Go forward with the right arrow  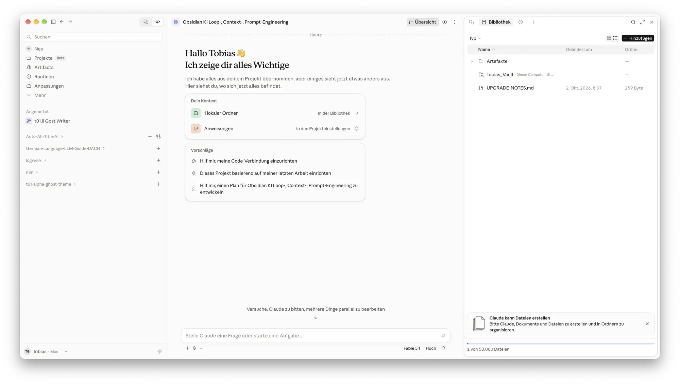click(x=70, y=22)
